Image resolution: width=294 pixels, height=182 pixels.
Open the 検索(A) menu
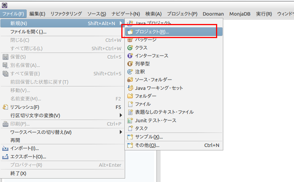(x=154, y=14)
